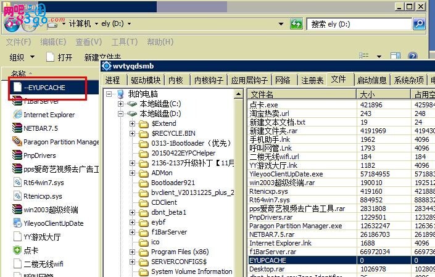Viewport: 435px width, 277px height.
Task: Switch to the 内核钩子 tab
Action: click(x=209, y=80)
